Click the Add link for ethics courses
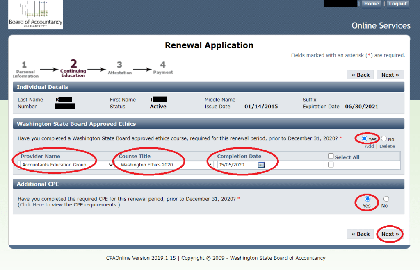Screen dimensions: 420x270 coord(369,146)
